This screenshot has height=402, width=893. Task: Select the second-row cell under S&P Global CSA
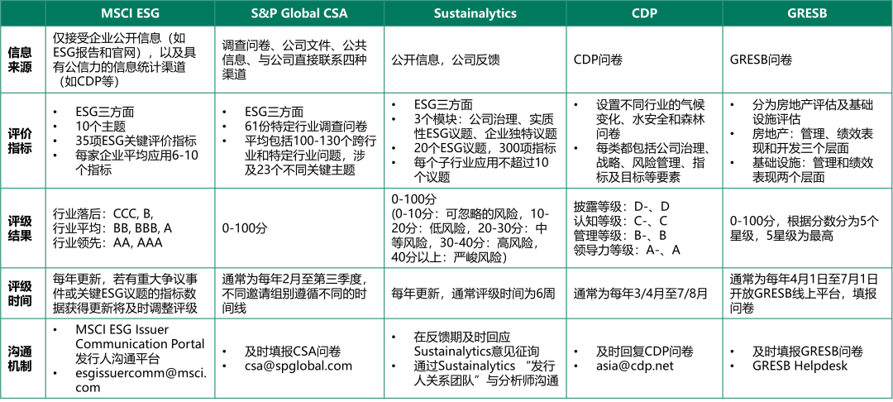[x=299, y=141]
